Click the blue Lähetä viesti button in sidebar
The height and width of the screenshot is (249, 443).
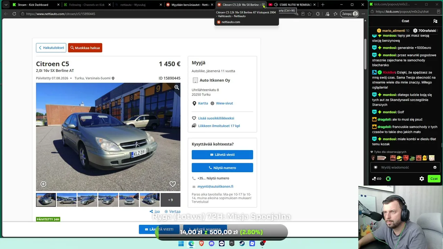pyautogui.click(x=222, y=155)
